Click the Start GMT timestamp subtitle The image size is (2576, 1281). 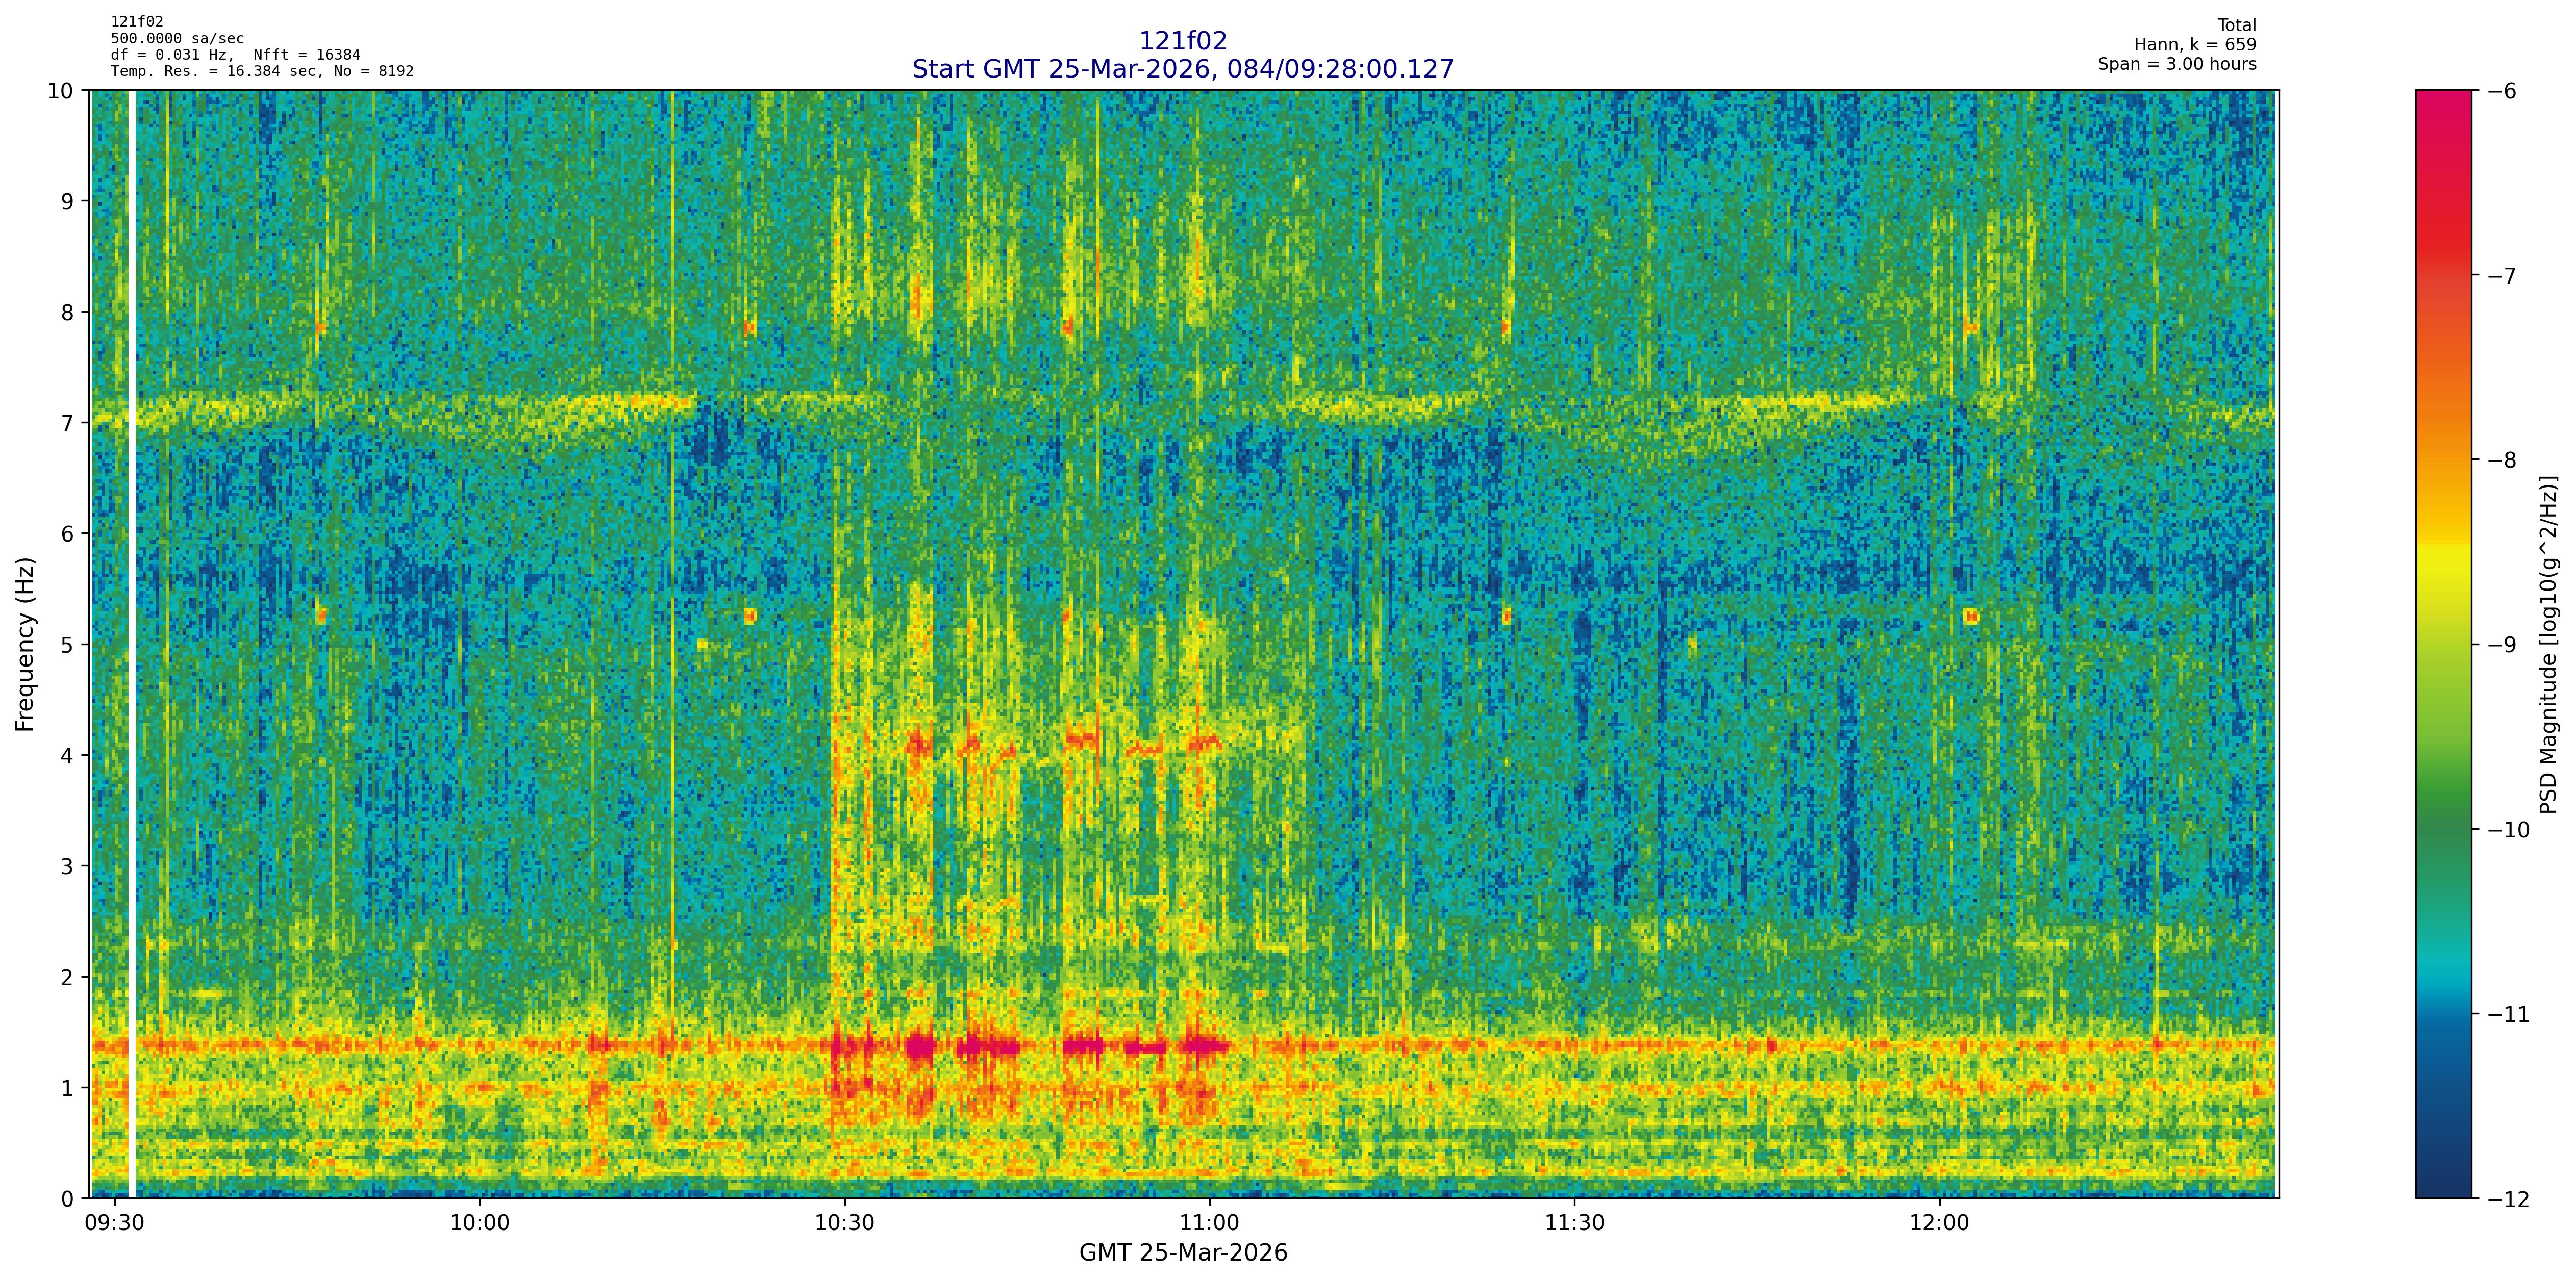(1182, 69)
